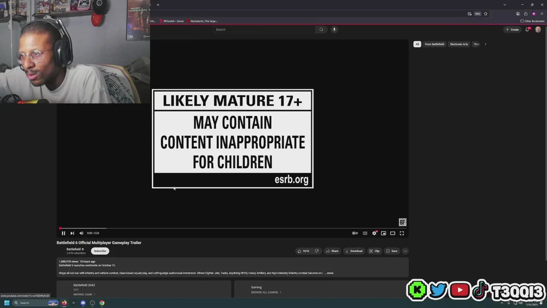
Task: Open Firefox from the taskbar
Action: [64, 303]
